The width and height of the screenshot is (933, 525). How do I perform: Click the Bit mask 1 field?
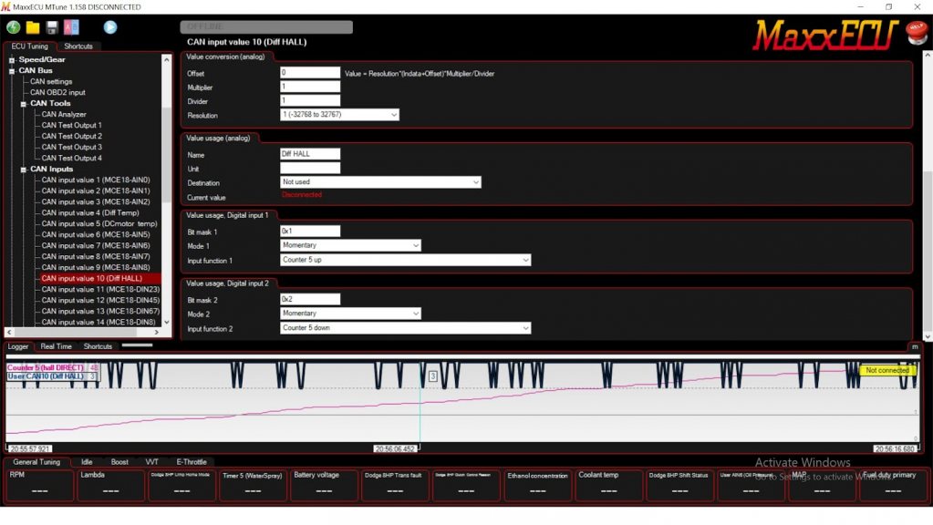[310, 232]
